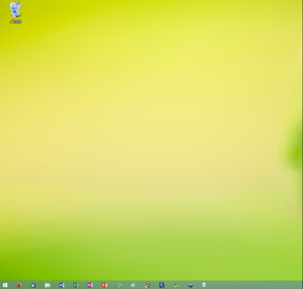Click empty taskbar space right of last icon
This screenshot has height=289, width=303.
pyautogui.click(x=254, y=285)
